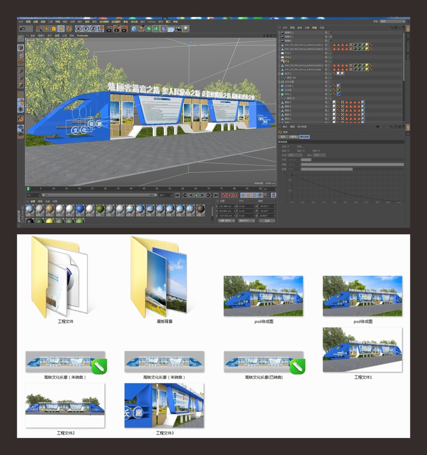Select the Move tool
Viewport: 427px width, 455px height.
(x=46, y=28)
